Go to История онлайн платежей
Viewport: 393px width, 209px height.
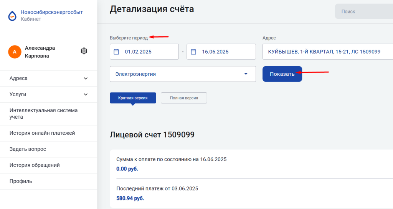42,133
